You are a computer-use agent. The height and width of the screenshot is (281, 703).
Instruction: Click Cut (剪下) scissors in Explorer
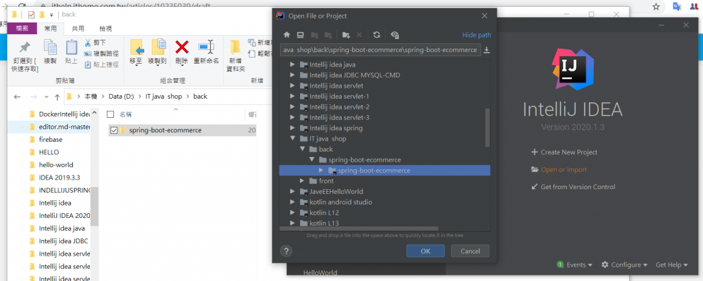coord(95,42)
